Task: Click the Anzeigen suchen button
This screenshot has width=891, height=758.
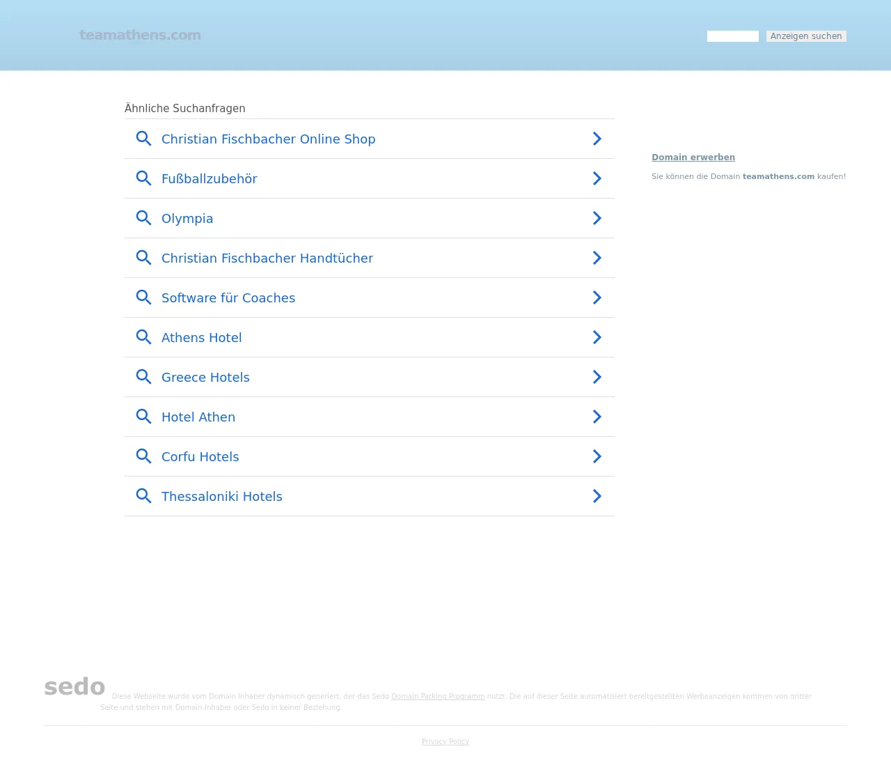Action: coord(806,36)
